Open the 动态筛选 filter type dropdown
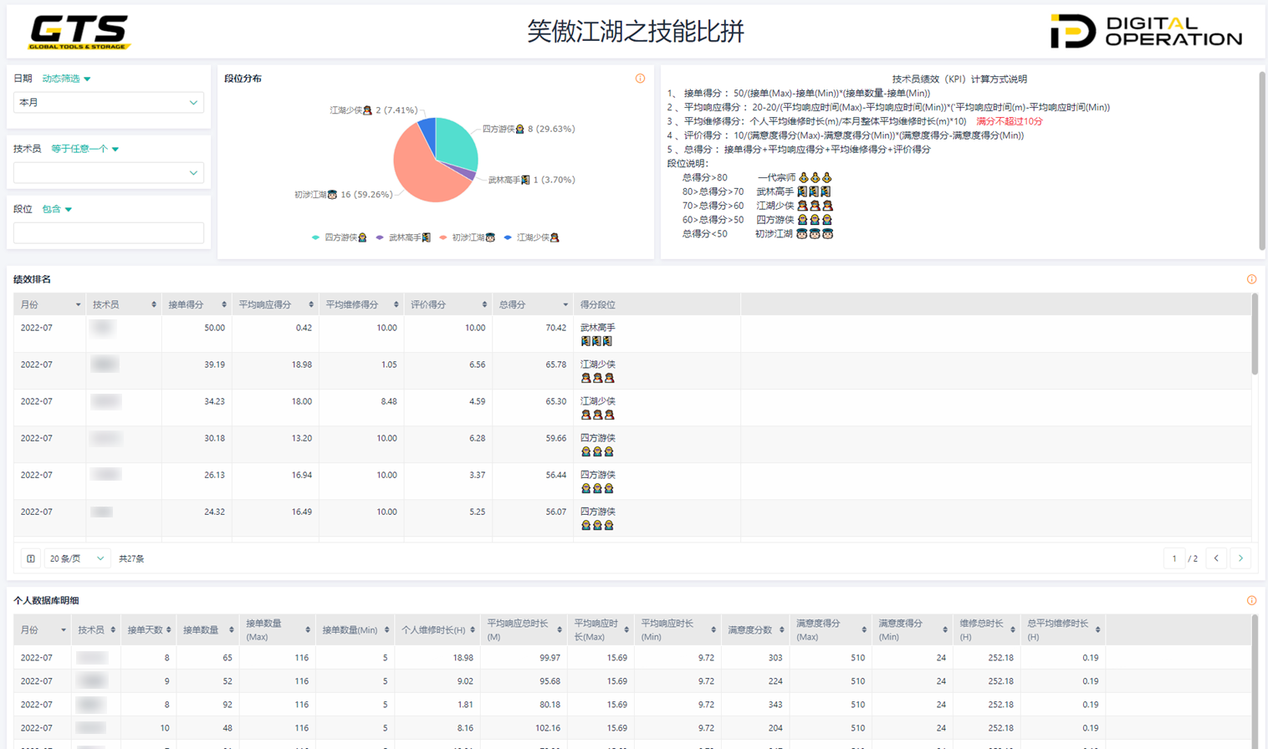 [66, 79]
